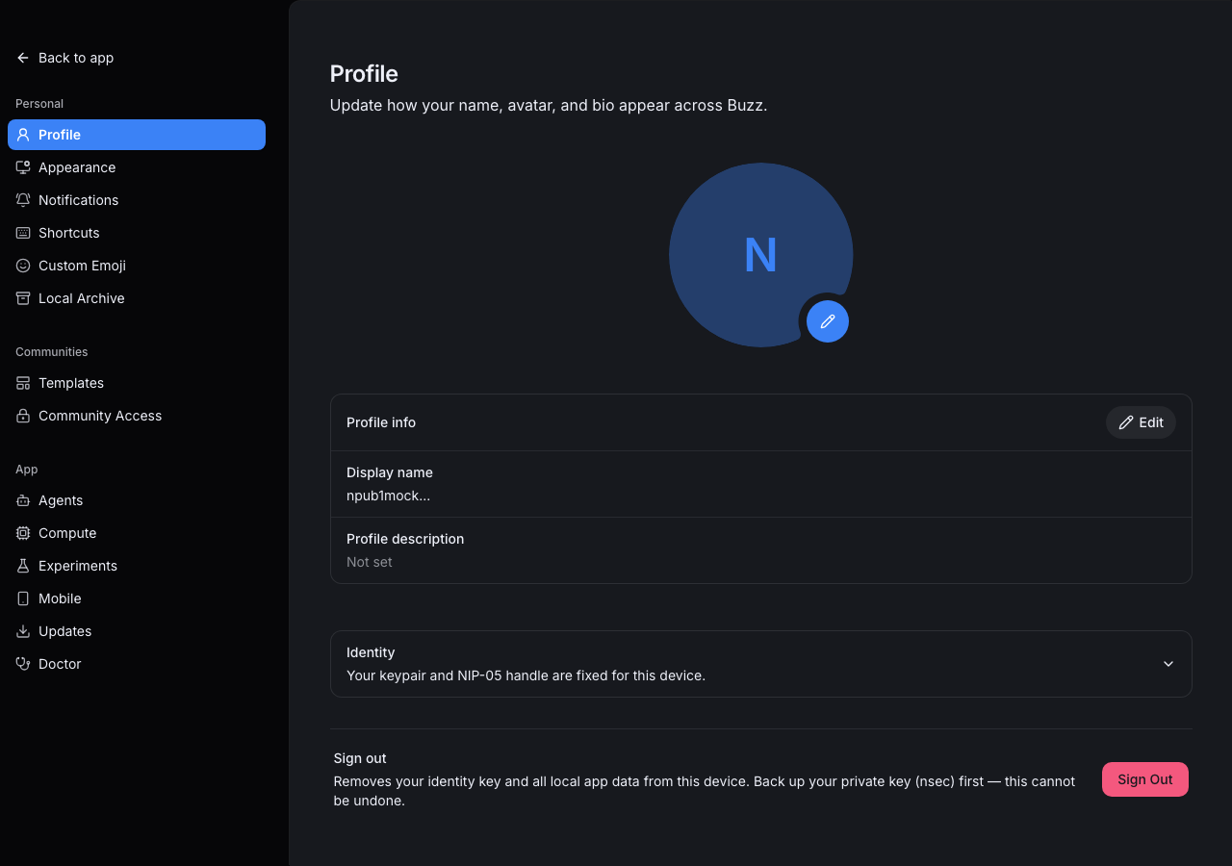1232x866 pixels.
Task: Click the Experiments flask icon
Action: 23,566
